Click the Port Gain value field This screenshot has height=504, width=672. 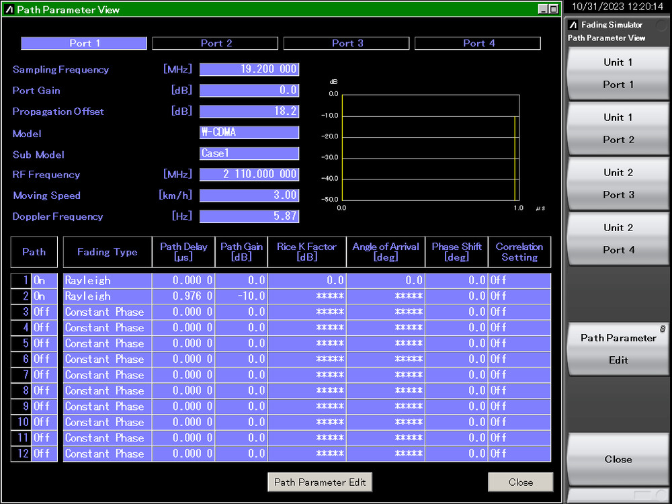tap(249, 91)
